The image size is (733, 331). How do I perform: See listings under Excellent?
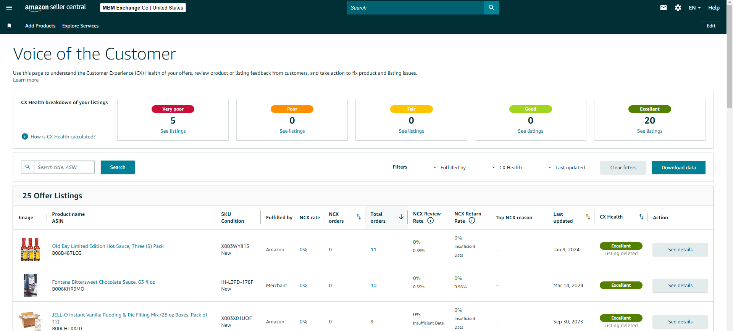[x=649, y=131]
